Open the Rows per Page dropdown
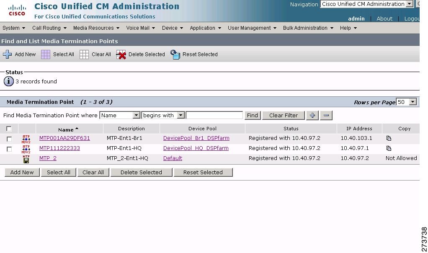428x253 pixels. coord(407,102)
